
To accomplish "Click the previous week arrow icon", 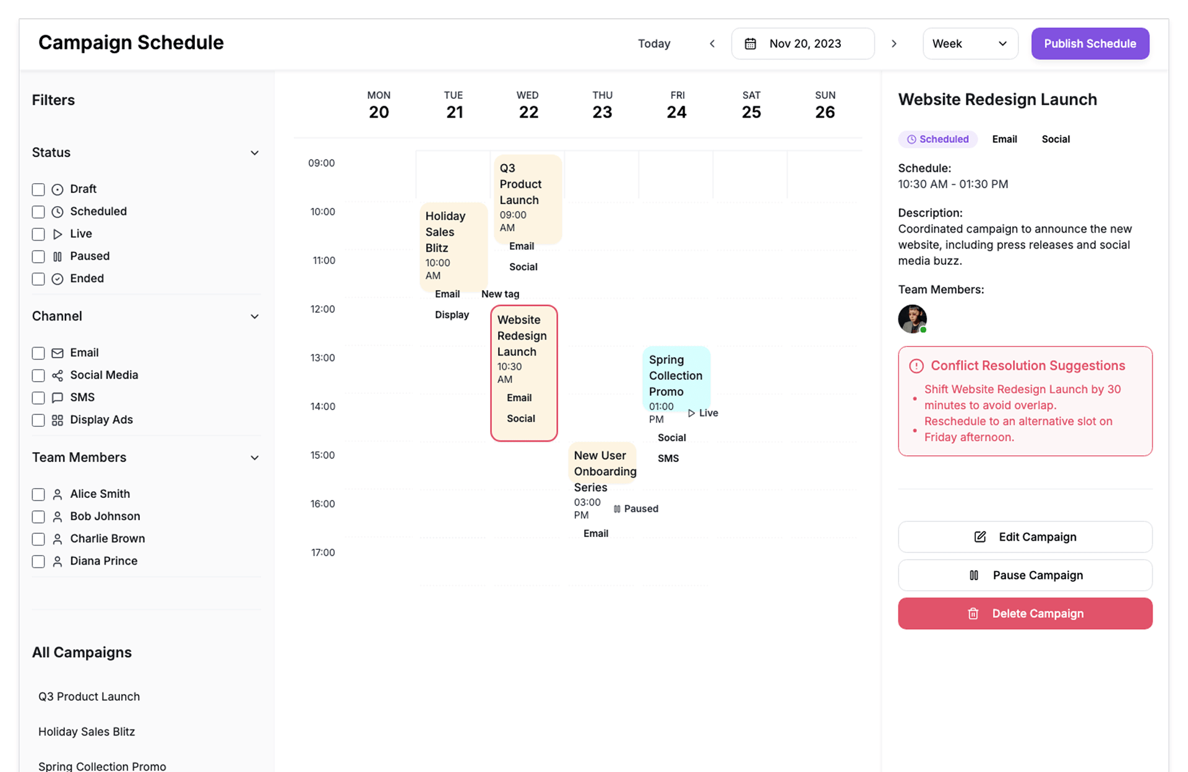I will (x=712, y=44).
